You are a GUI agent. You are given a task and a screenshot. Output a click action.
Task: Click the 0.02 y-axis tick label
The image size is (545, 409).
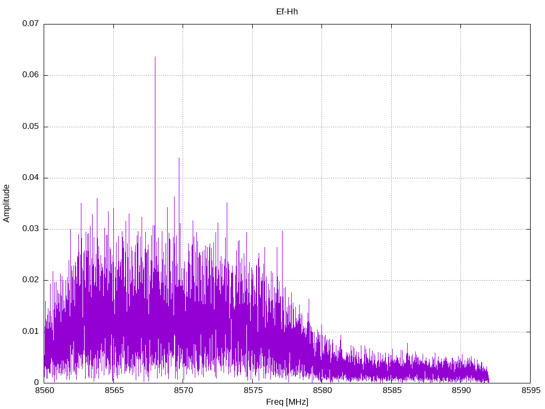30,280
